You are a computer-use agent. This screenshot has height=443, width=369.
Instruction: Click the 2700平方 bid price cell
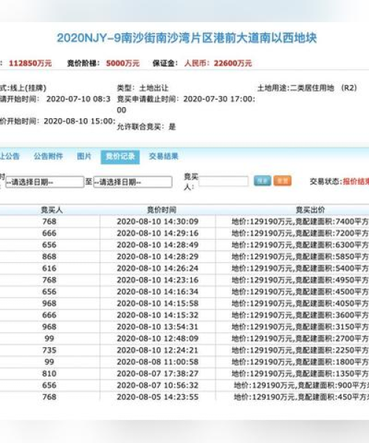[300, 338]
